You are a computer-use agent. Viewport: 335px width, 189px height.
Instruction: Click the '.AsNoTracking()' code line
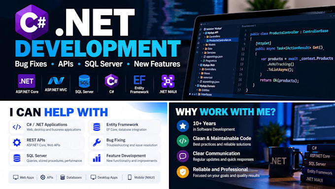[280, 64]
